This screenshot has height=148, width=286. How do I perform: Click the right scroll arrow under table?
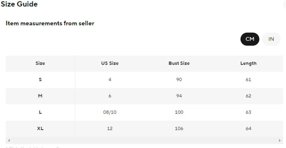(x=280, y=140)
